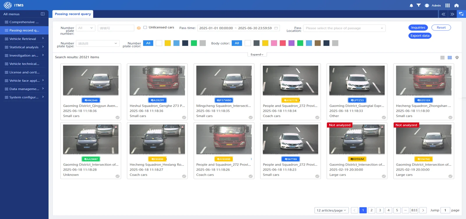Expand the System configur... menu
The image size is (466, 219).
(24, 97)
